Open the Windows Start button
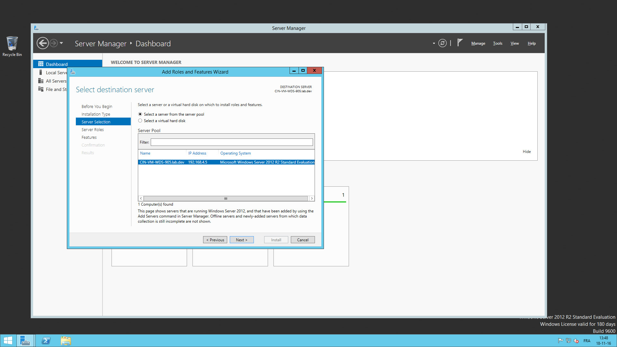 pyautogui.click(x=8, y=341)
